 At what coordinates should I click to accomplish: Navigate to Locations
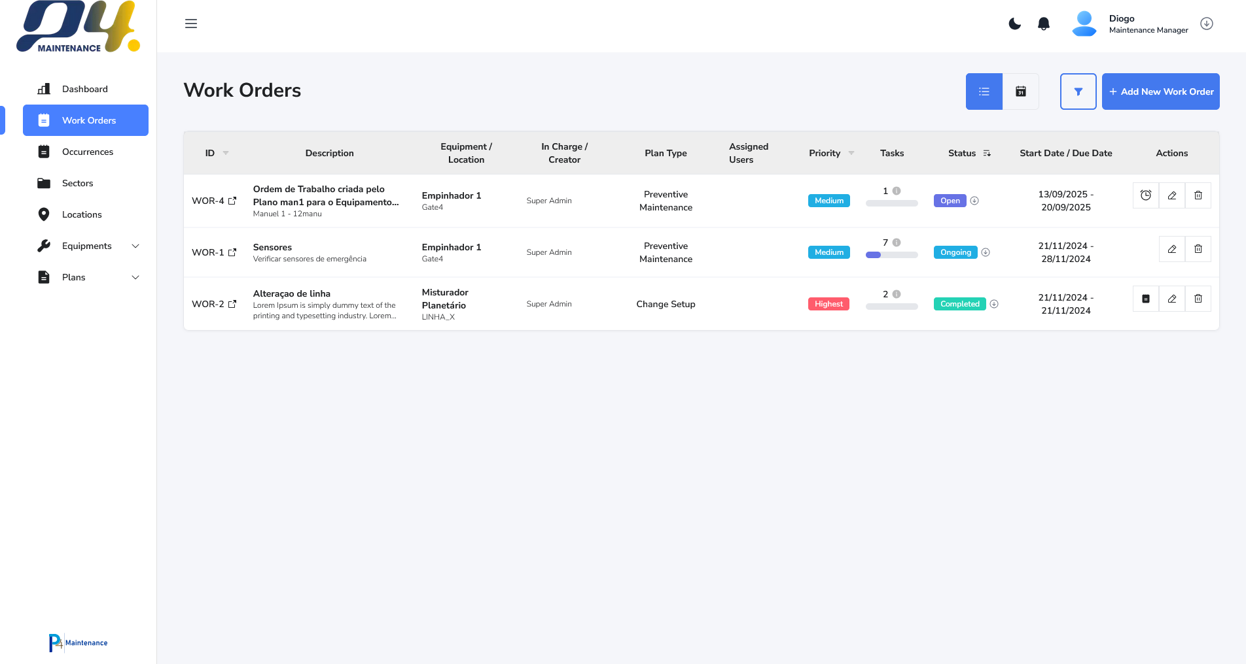point(86,214)
